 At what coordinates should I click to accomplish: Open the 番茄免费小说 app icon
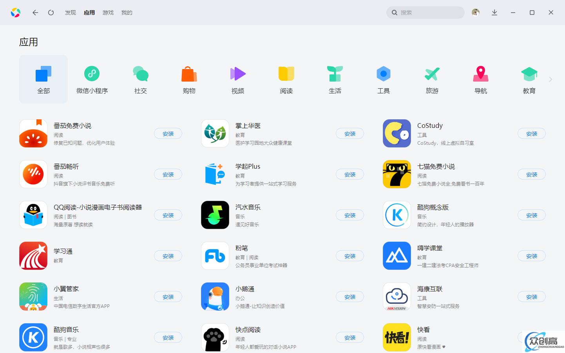point(33,133)
